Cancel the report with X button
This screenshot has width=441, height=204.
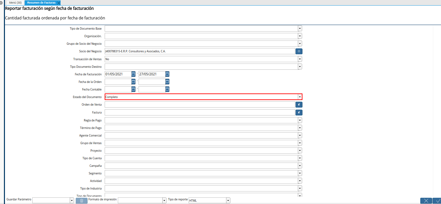click(426, 201)
